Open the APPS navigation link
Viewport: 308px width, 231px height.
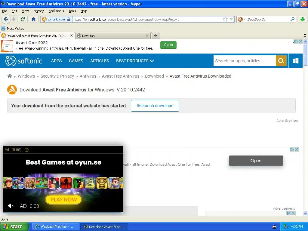coord(56,61)
